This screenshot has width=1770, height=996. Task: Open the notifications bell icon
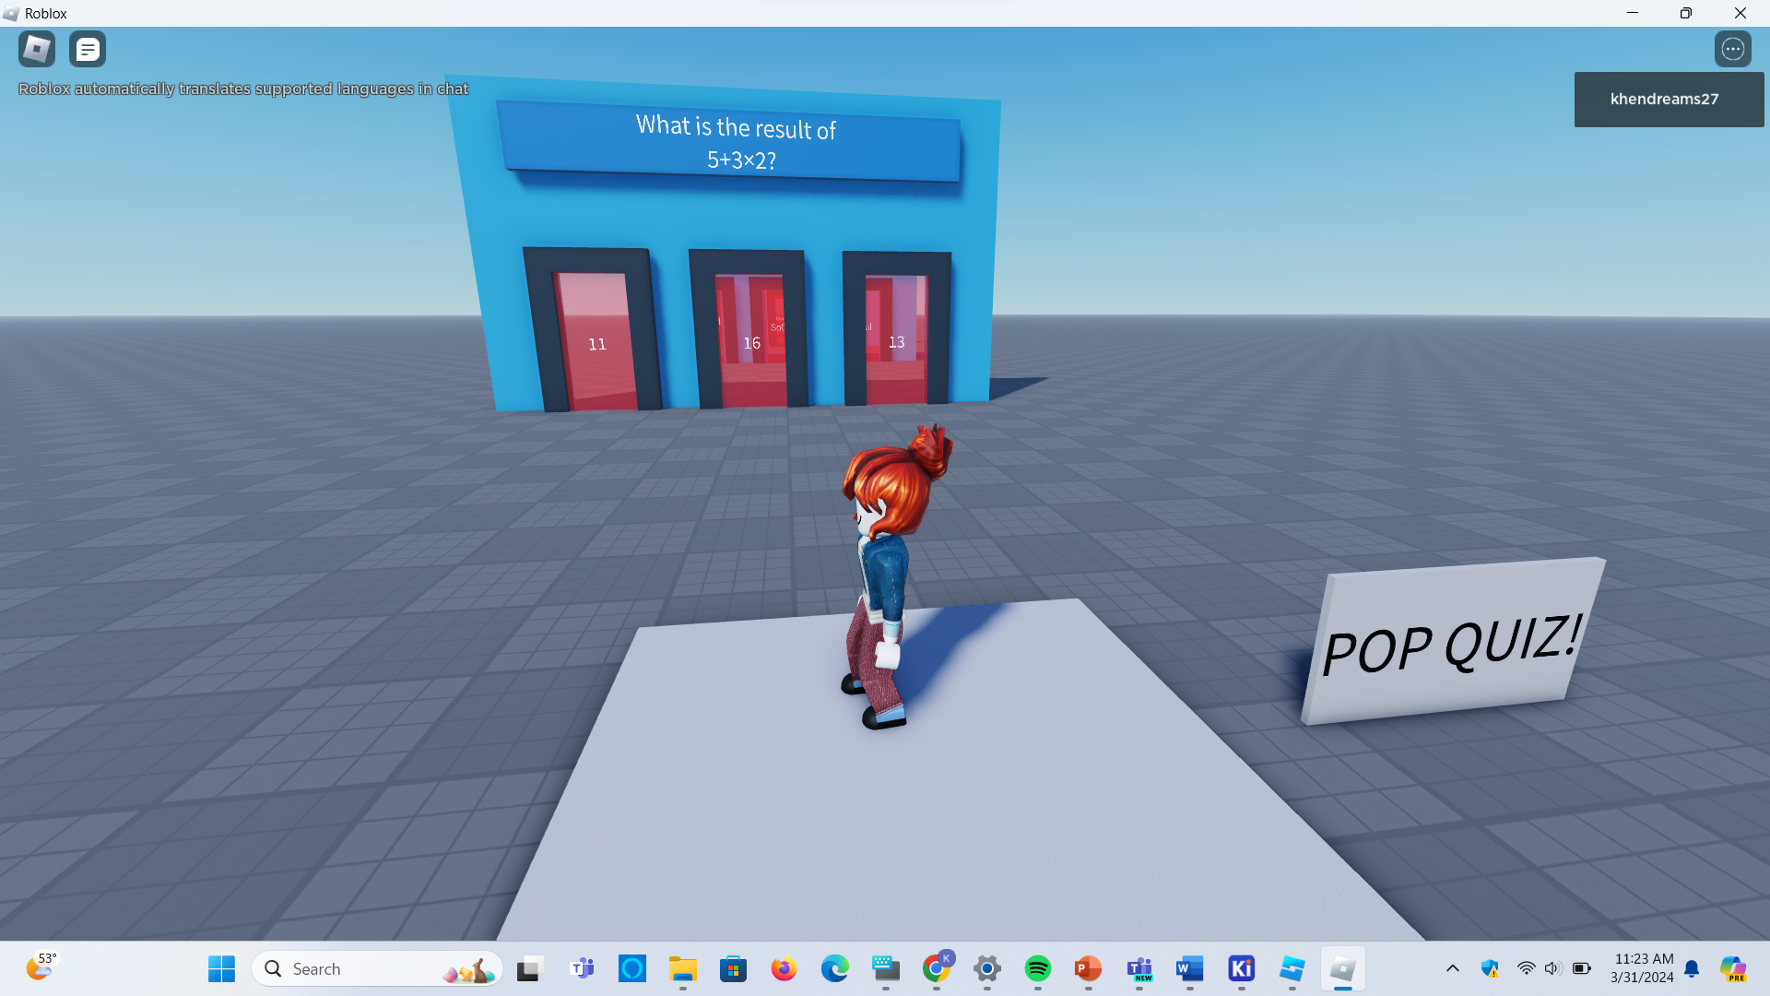click(x=1692, y=968)
